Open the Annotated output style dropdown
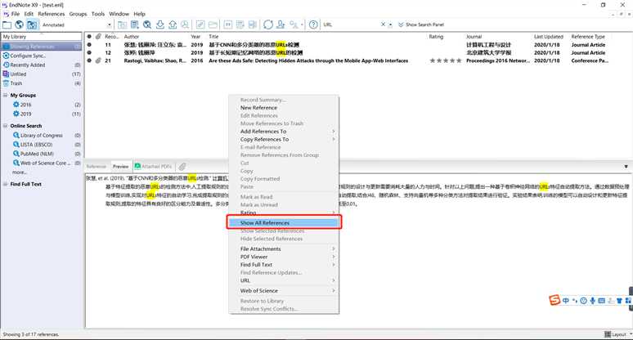The image size is (633, 340). click(109, 25)
